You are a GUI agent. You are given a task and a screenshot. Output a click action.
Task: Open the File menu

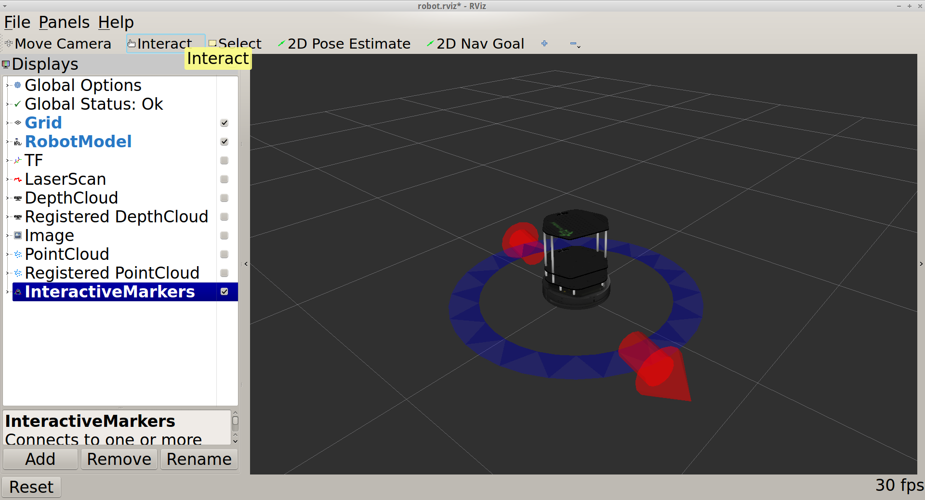17,23
